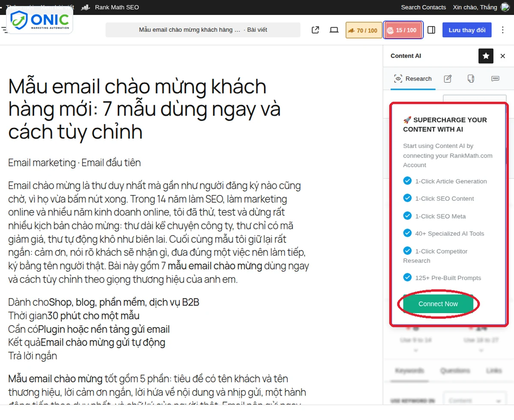This screenshot has height=420, width=514.
Task: Click the 1-Click Article Generation item
Action: 445,181
